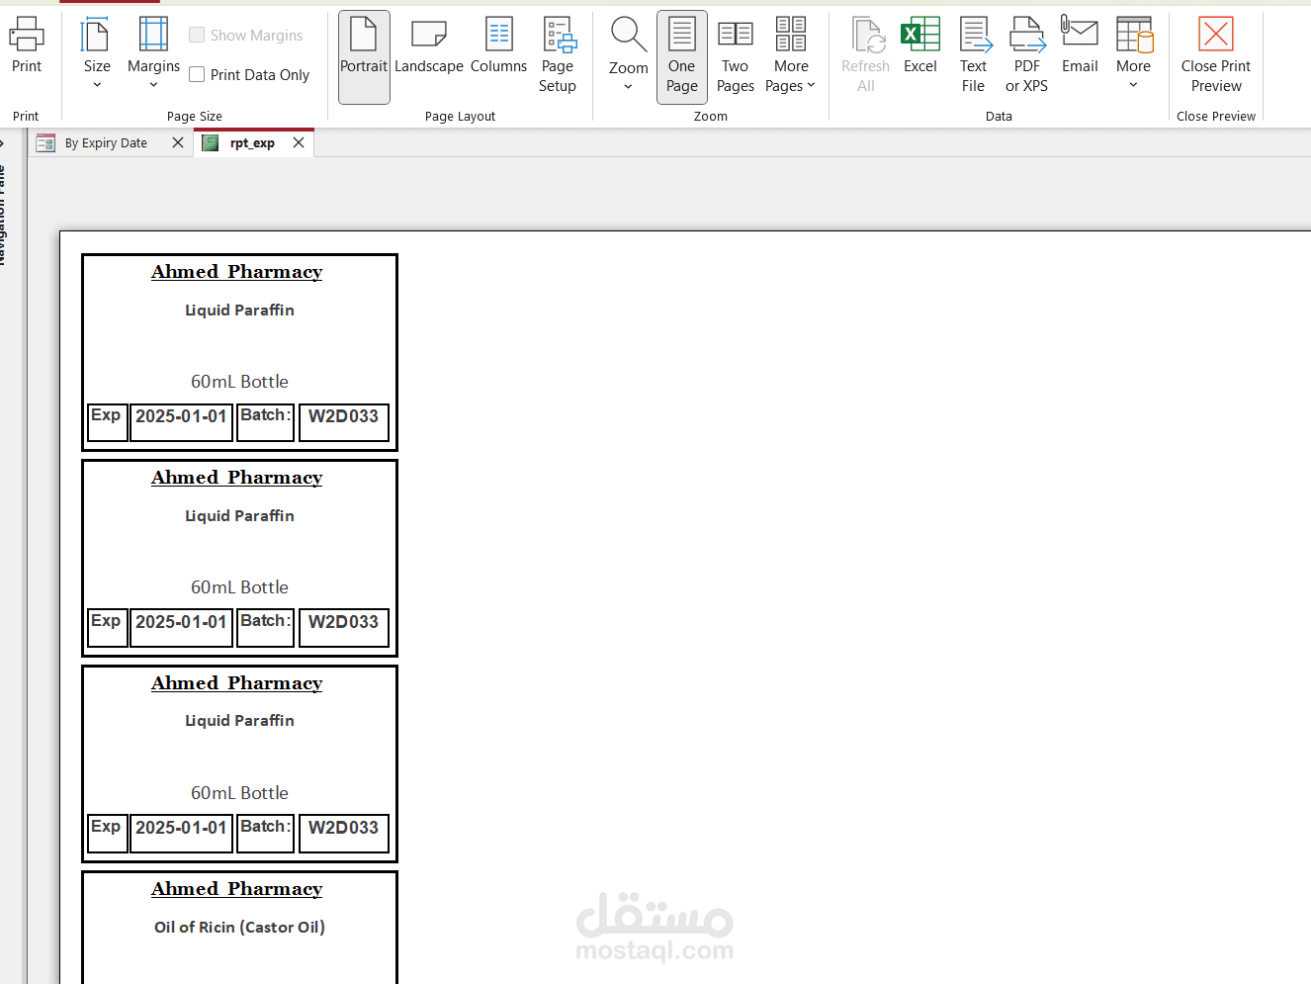Image resolution: width=1311 pixels, height=984 pixels.
Task: Switch to By Expiry Date tab
Action: coord(106,143)
